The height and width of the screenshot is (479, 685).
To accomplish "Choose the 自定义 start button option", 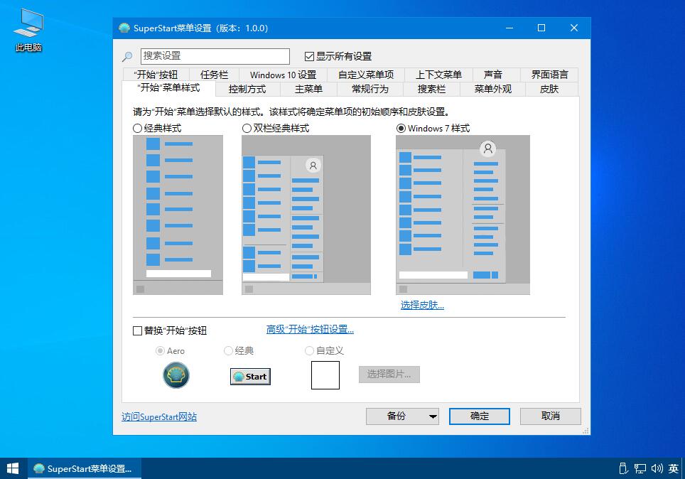I will click(x=310, y=350).
